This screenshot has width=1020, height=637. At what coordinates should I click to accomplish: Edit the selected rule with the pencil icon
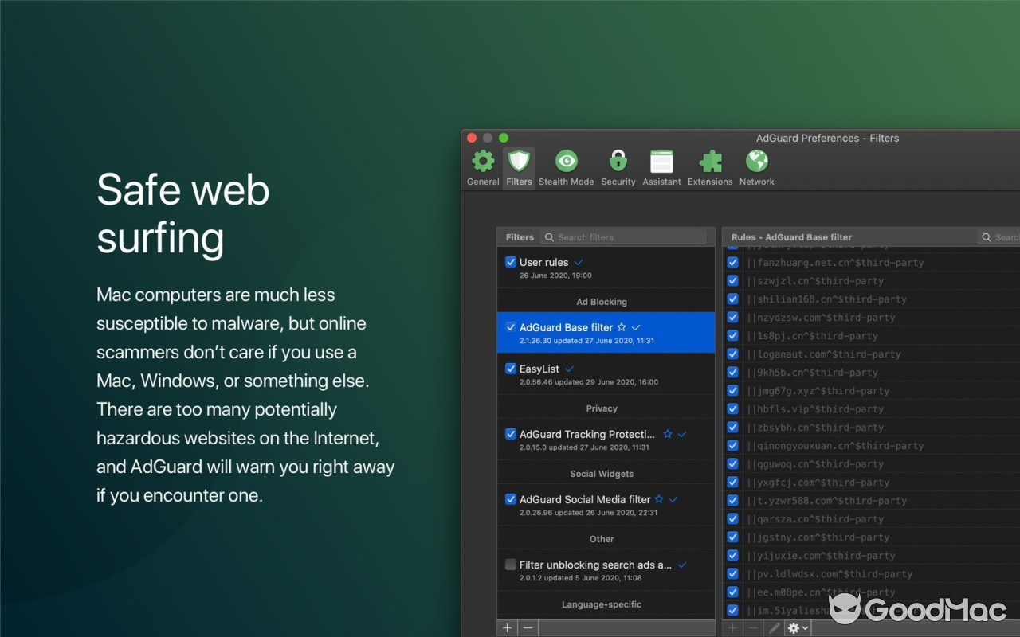pos(775,627)
